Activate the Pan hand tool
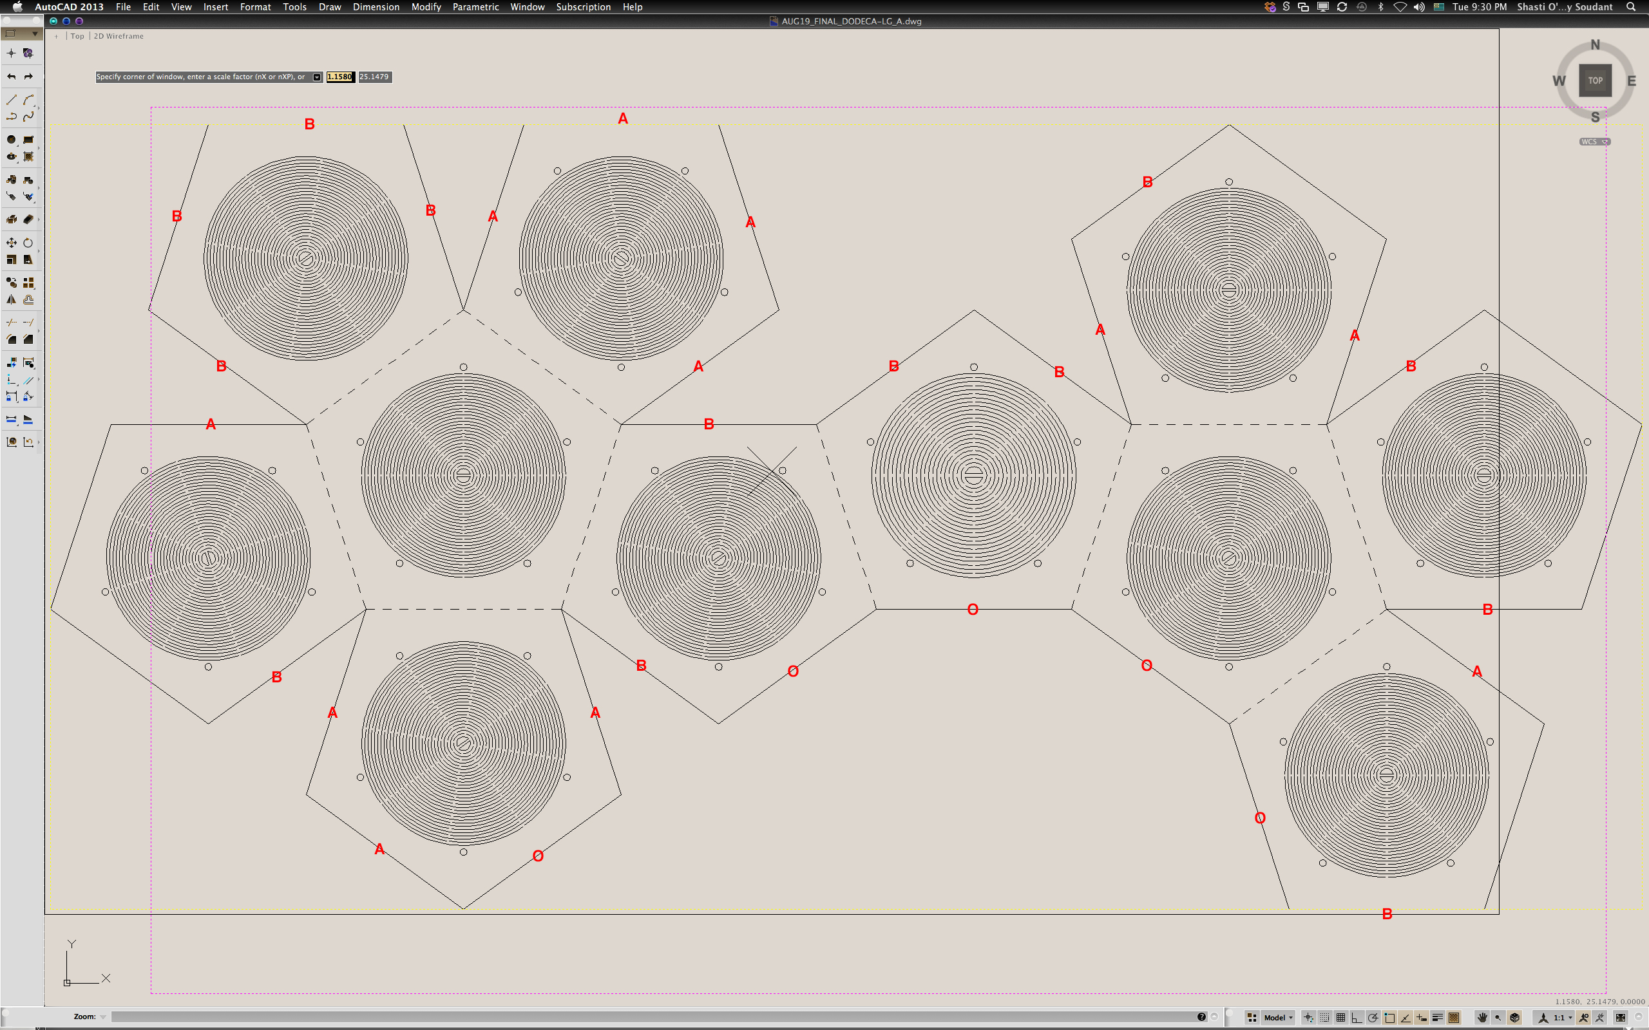This screenshot has width=1649, height=1030. click(x=1482, y=1017)
